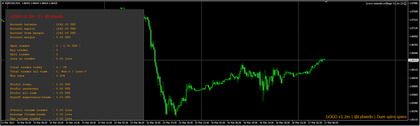
Task: Select the 'Win rate' row label
Action: tap(17, 76)
